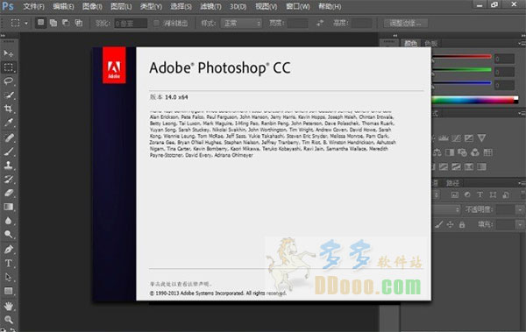The height and width of the screenshot is (332, 526).
Task: Click the 调整边缘 Refine Edge button
Action: 406,23
